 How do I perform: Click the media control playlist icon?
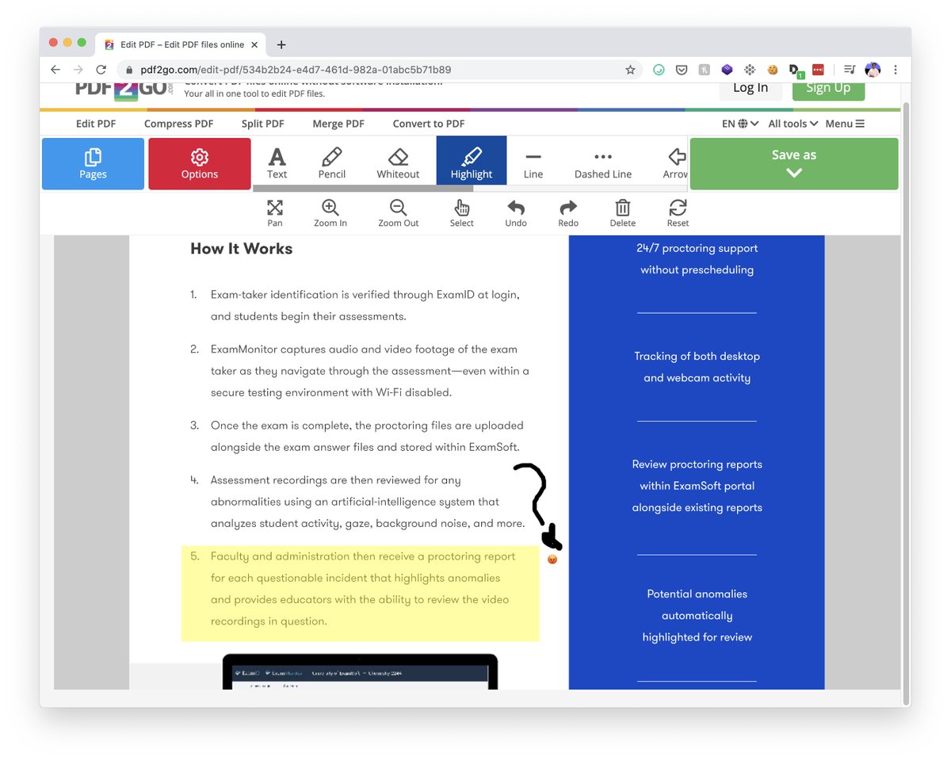coord(849,70)
